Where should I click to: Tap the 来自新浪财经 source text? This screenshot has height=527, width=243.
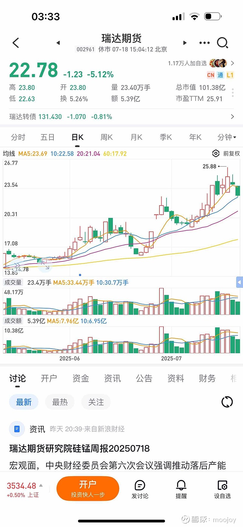point(104,429)
